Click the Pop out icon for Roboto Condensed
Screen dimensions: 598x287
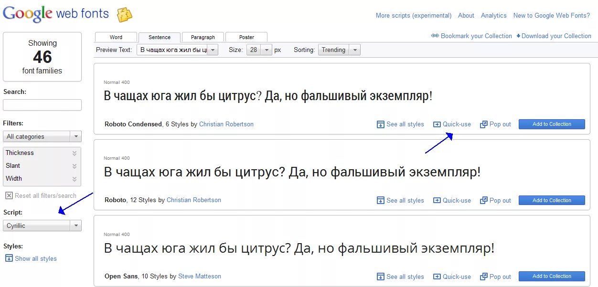(484, 124)
